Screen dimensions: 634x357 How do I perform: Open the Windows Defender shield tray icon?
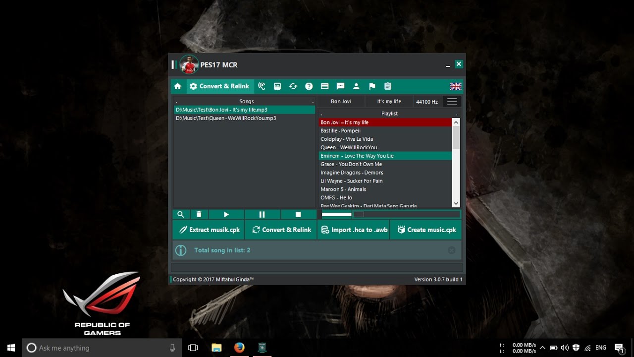tap(576, 348)
